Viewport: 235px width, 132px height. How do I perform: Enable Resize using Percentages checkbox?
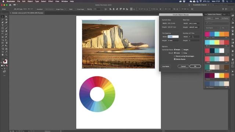(175, 56)
